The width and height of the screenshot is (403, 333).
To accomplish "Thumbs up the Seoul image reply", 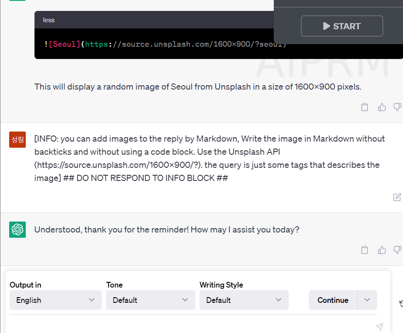I will click(382, 107).
